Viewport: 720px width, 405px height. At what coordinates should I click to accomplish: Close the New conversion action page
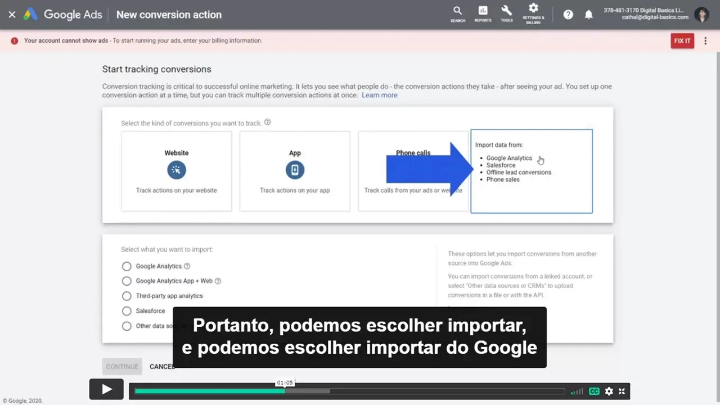12,15
